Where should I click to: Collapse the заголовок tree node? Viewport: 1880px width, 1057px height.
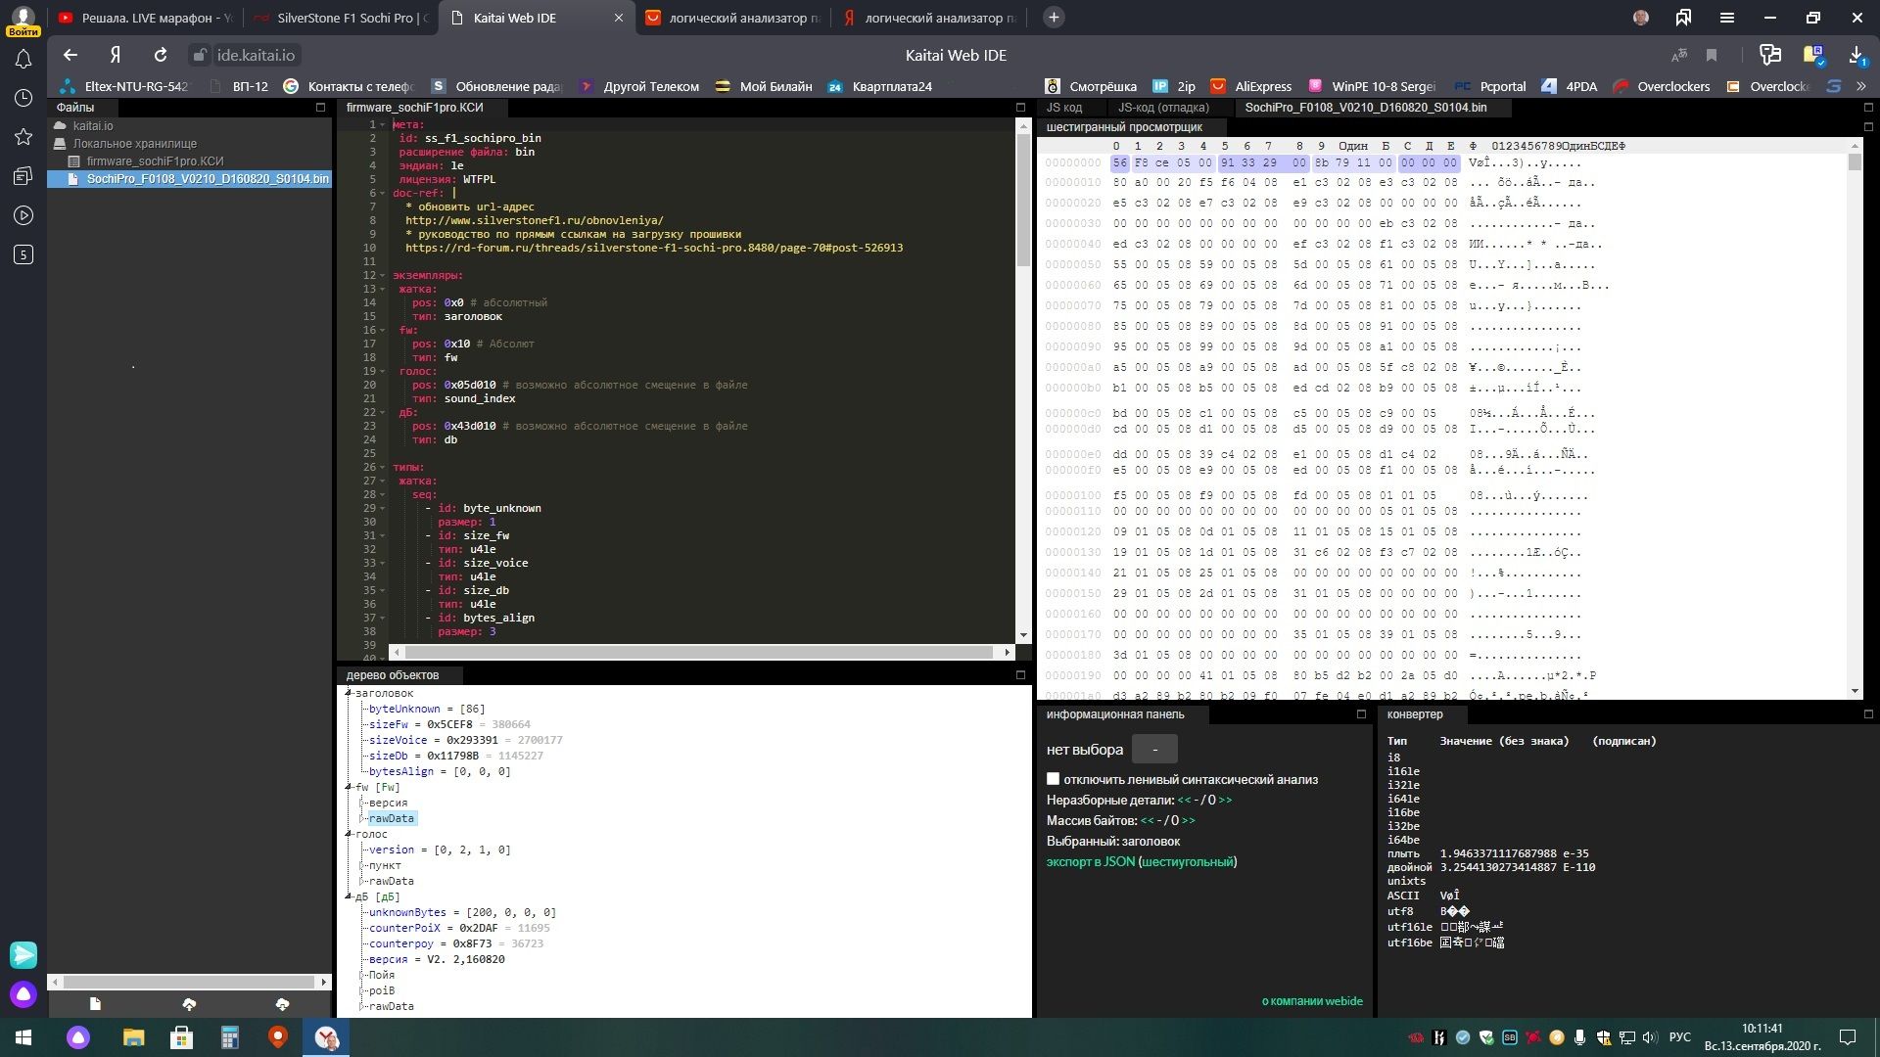349,693
